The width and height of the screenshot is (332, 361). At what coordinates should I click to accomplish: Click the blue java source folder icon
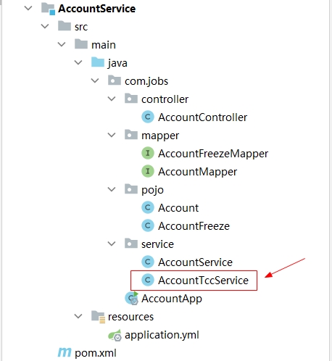click(x=98, y=62)
